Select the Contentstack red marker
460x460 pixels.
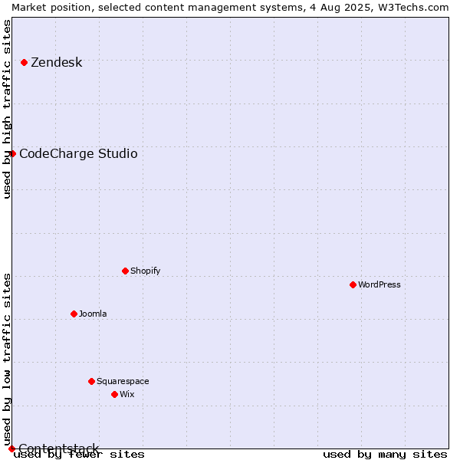pos(11,449)
